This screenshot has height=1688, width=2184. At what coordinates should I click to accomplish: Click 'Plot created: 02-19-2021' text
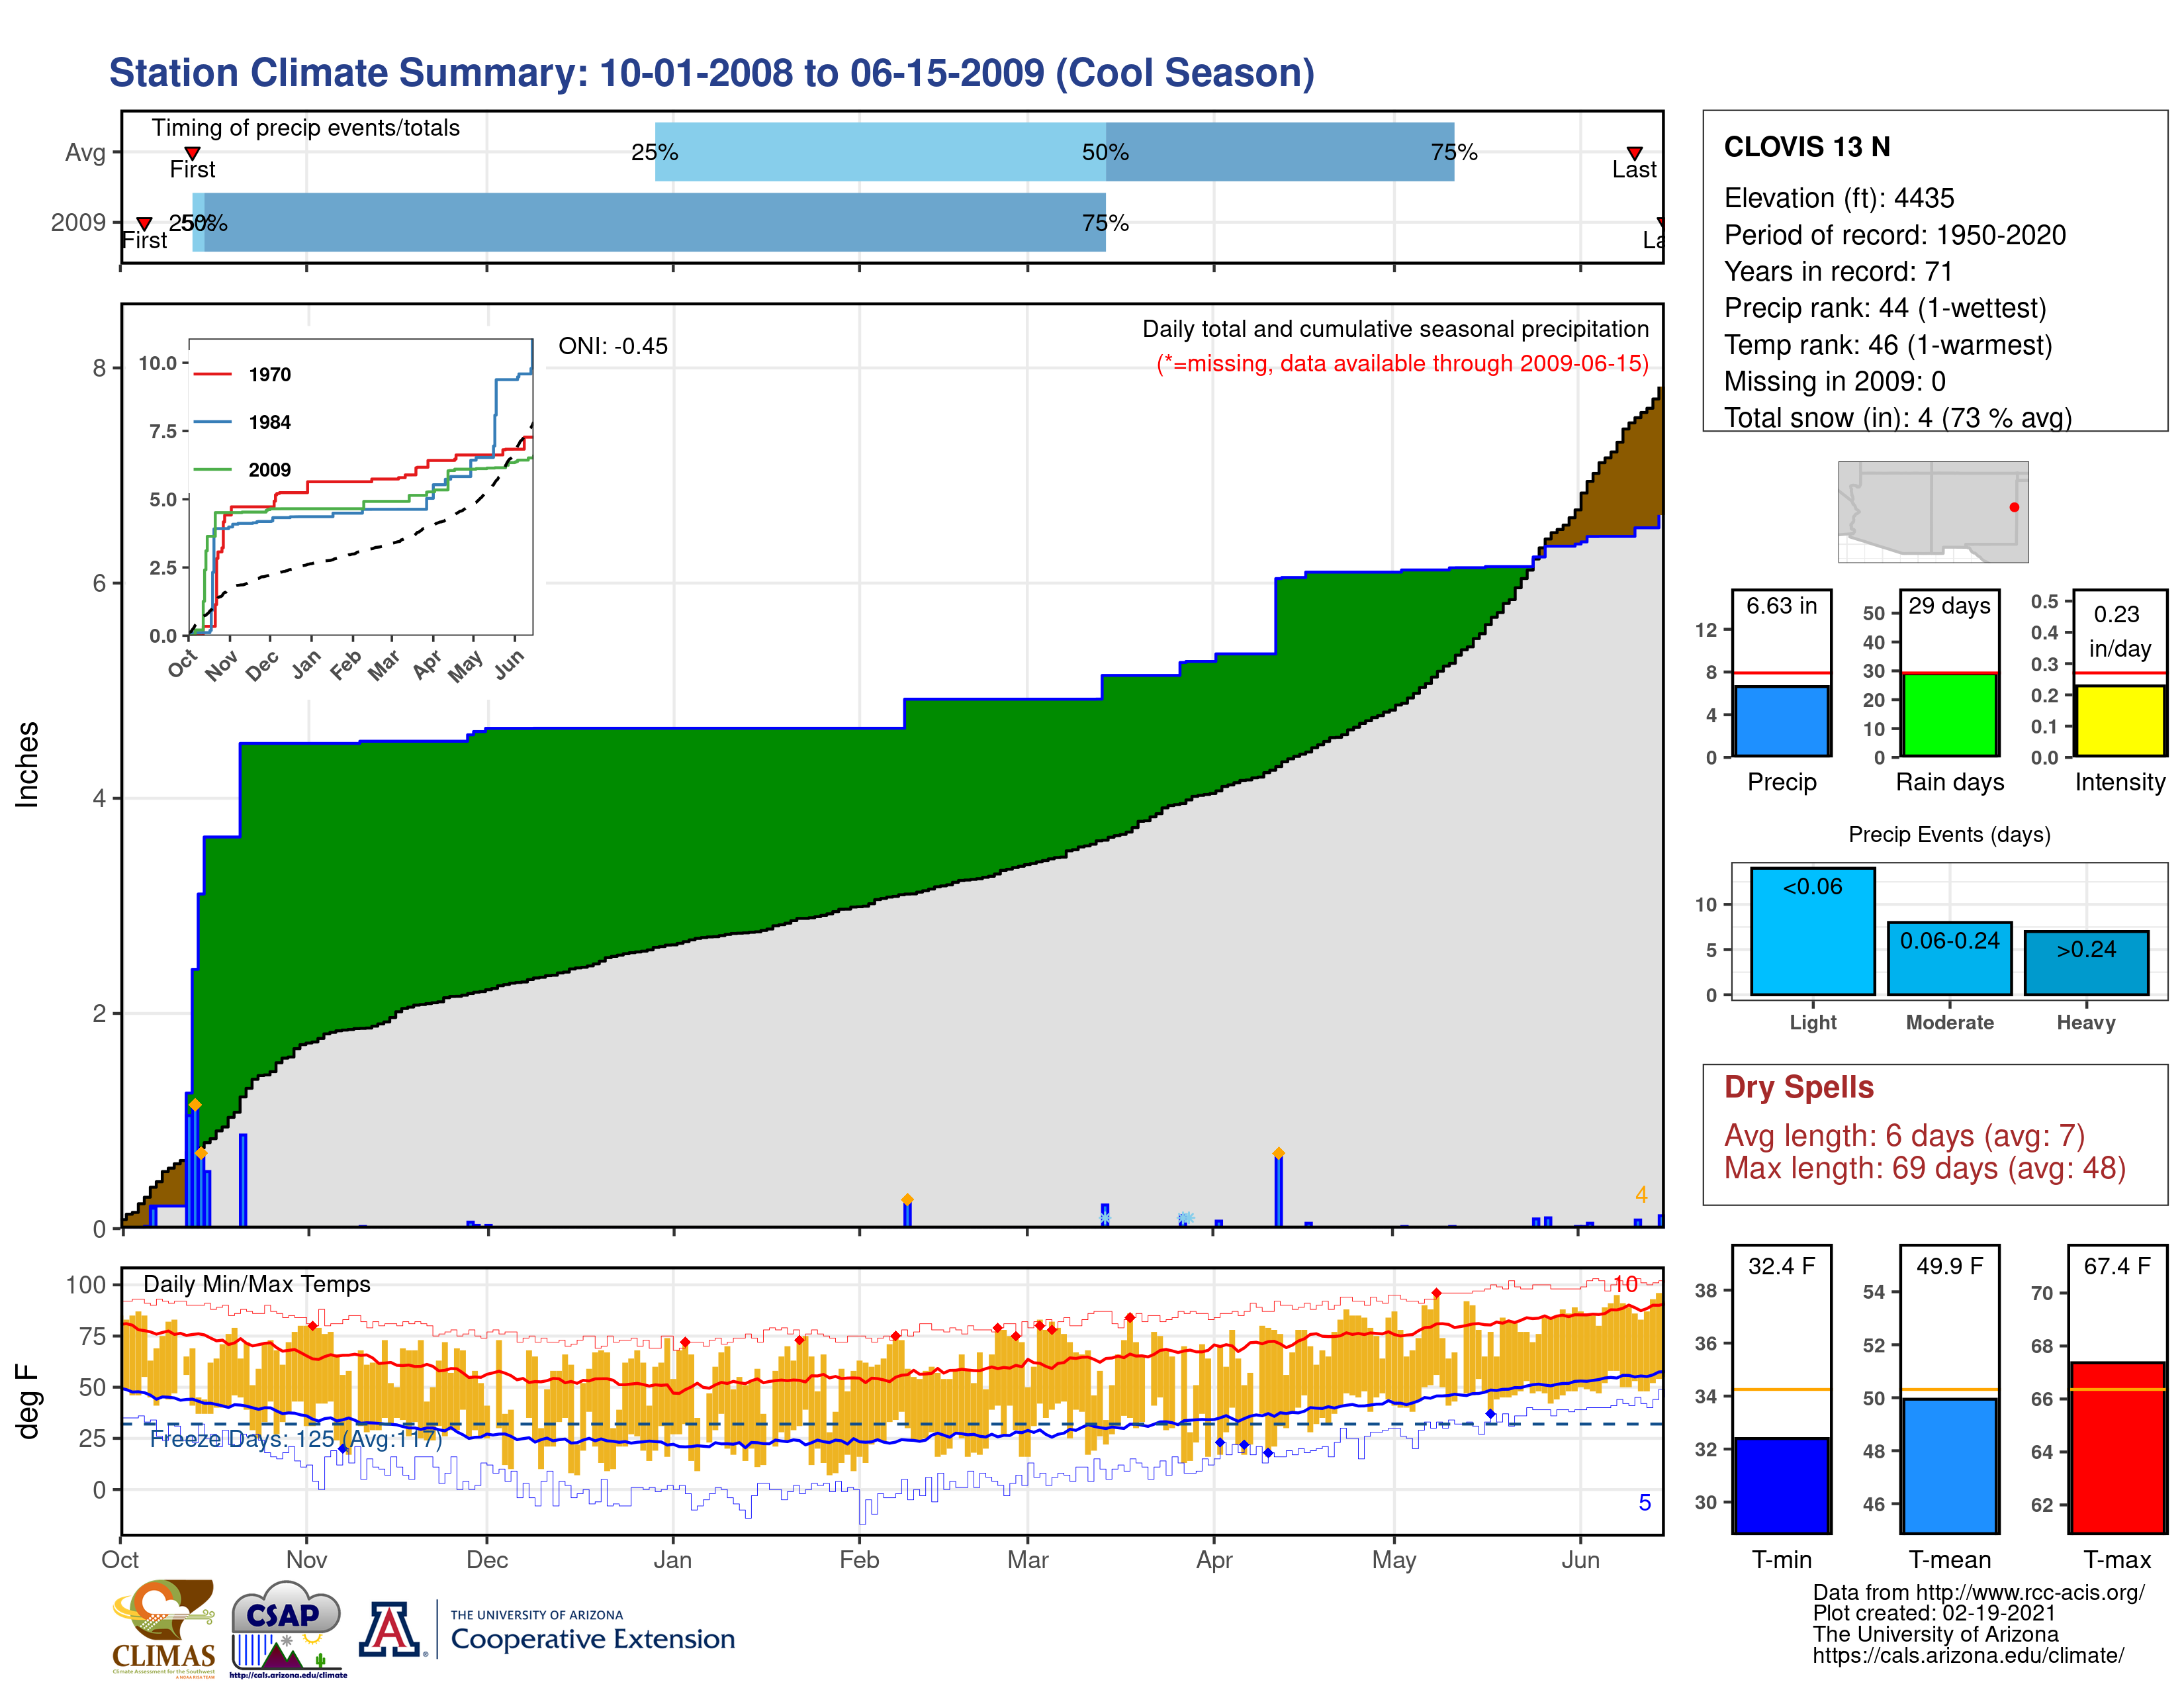(x=1934, y=1613)
